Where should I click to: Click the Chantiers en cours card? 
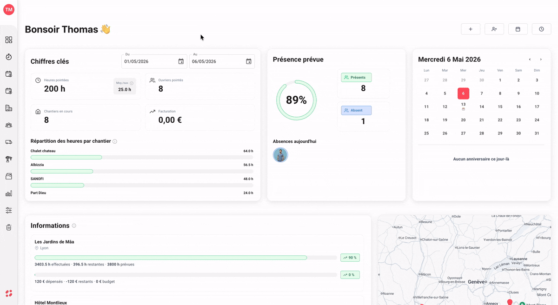pos(86,117)
